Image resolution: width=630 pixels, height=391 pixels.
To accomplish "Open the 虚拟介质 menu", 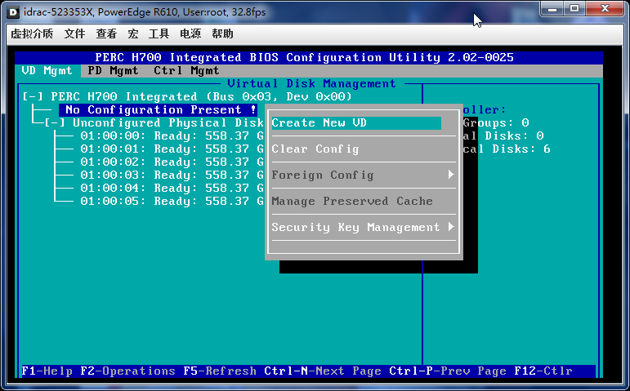I will [32, 33].
